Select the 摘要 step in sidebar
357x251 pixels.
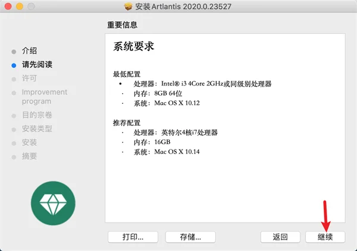click(29, 156)
